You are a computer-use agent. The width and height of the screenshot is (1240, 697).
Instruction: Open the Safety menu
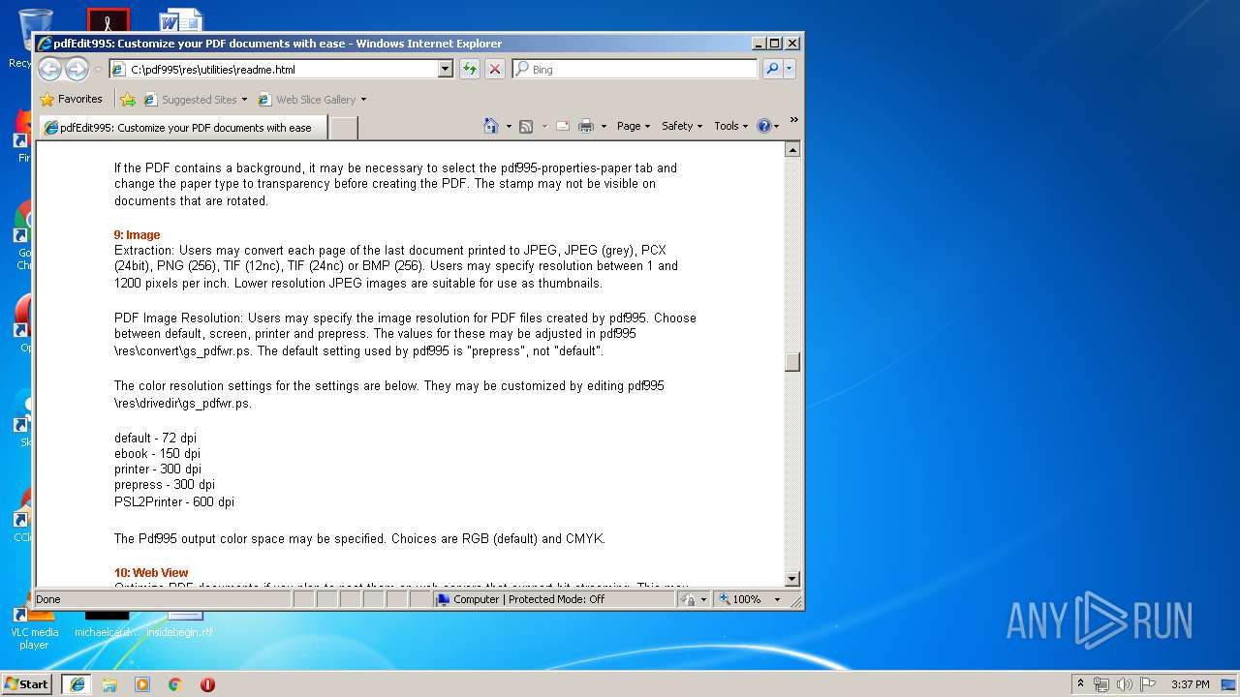682,126
